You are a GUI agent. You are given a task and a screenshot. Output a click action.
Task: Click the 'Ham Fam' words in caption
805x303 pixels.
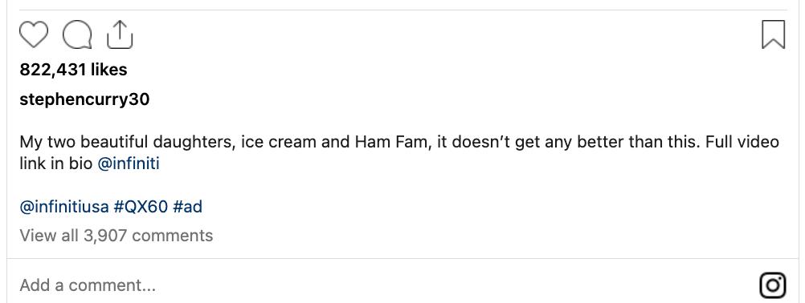coord(391,141)
